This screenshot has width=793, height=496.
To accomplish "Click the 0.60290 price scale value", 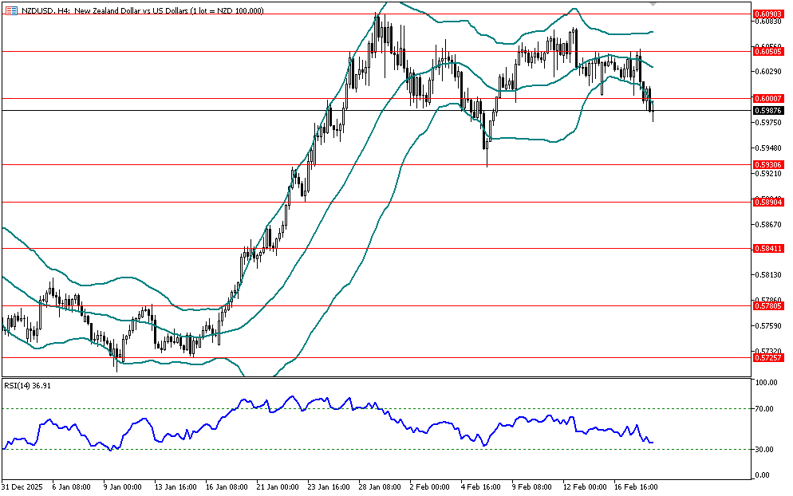I will click(x=766, y=72).
